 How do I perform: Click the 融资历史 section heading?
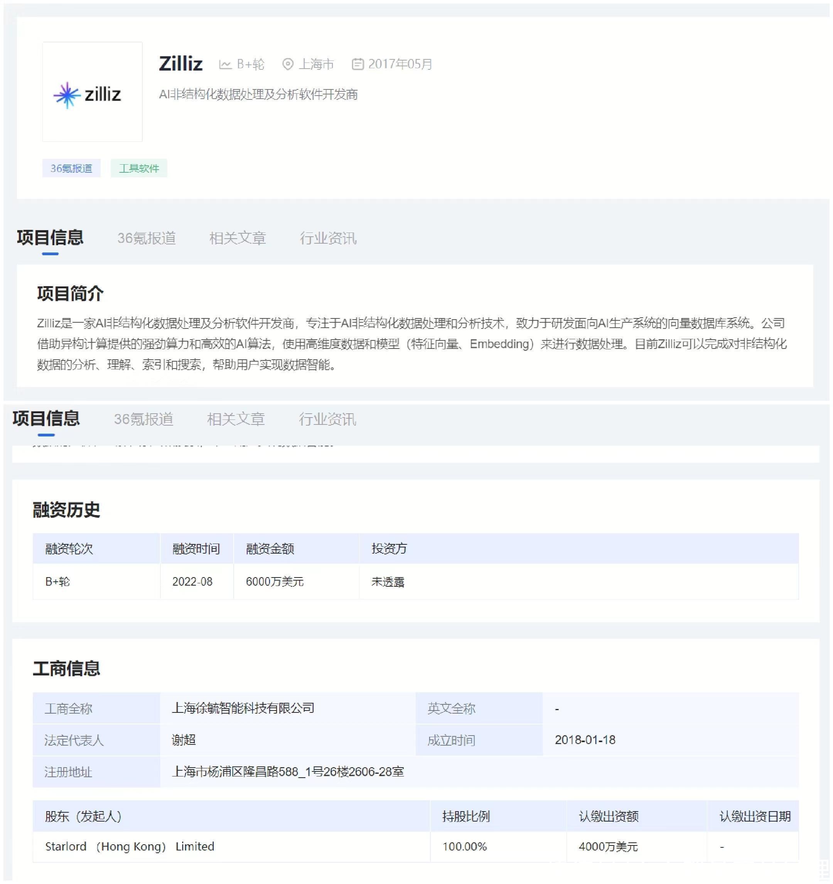(x=66, y=510)
